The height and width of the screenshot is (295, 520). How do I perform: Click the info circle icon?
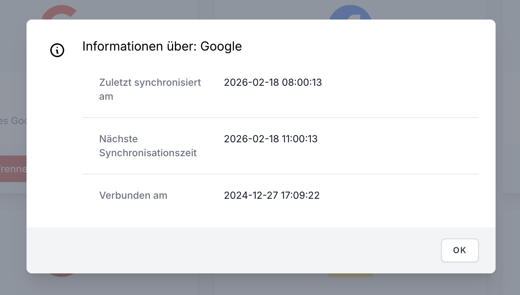57,50
